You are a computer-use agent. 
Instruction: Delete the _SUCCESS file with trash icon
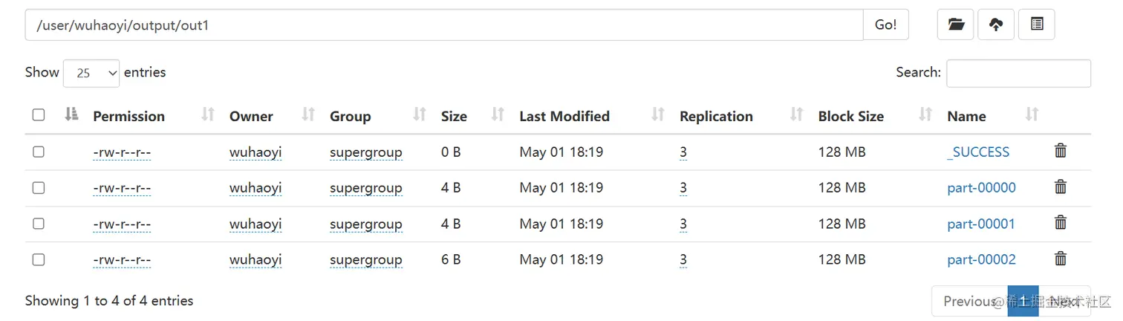(1061, 151)
